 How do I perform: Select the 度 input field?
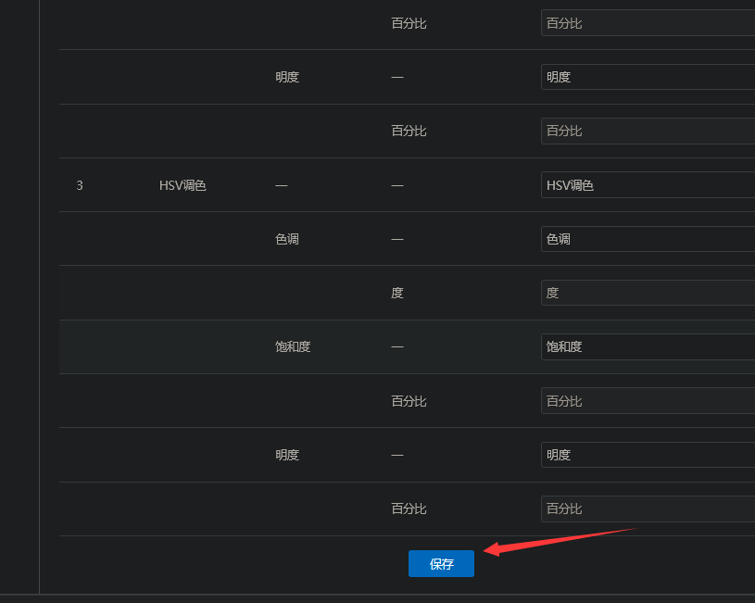648,293
